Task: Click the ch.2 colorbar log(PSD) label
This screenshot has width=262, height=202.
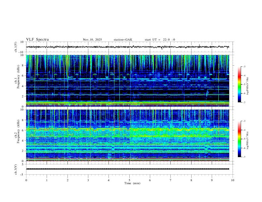Action: click(x=248, y=140)
